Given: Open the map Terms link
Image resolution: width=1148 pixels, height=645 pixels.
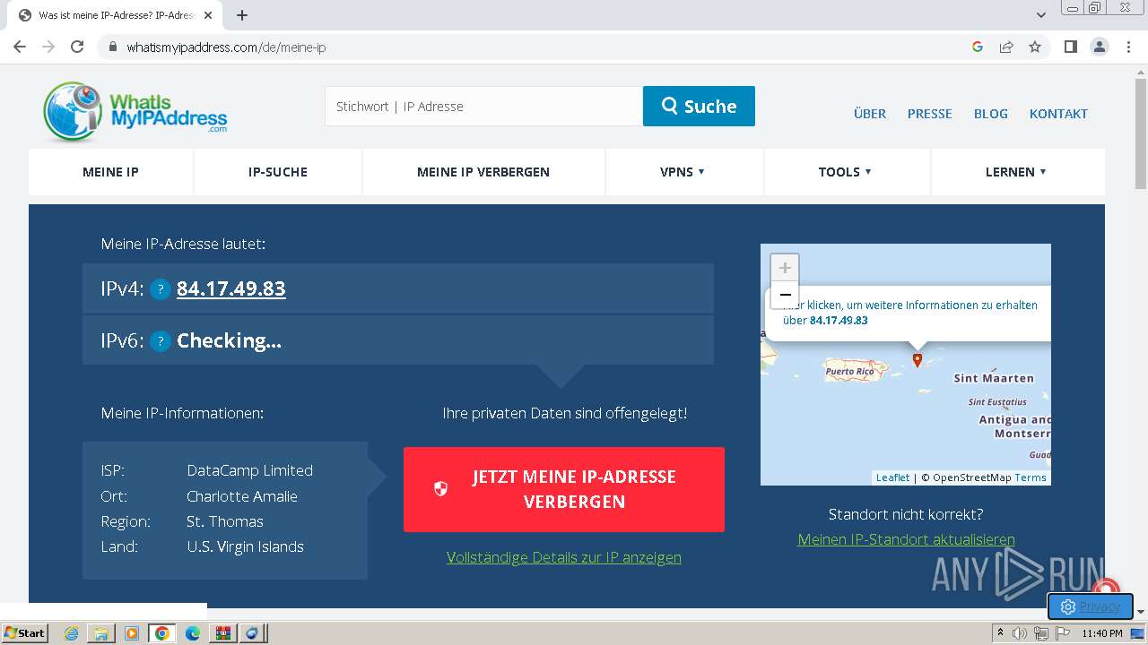Looking at the screenshot, I should pyautogui.click(x=1031, y=477).
